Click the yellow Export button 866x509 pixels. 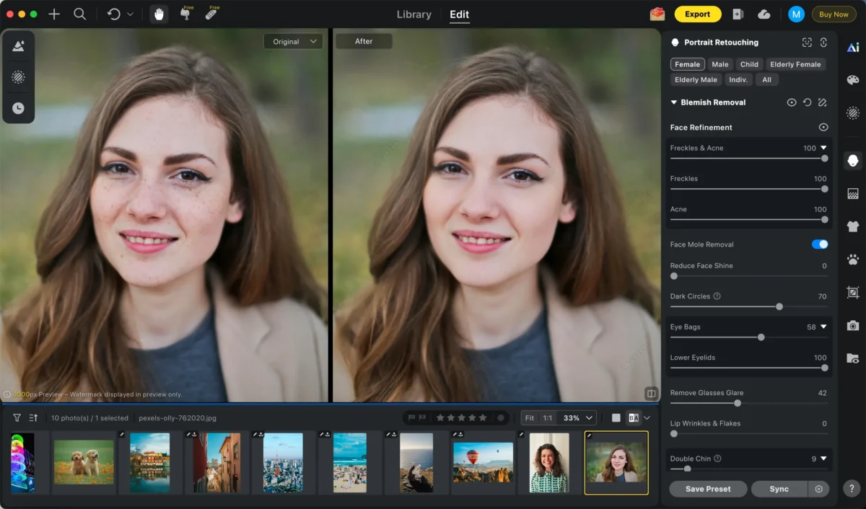tap(697, 14)
